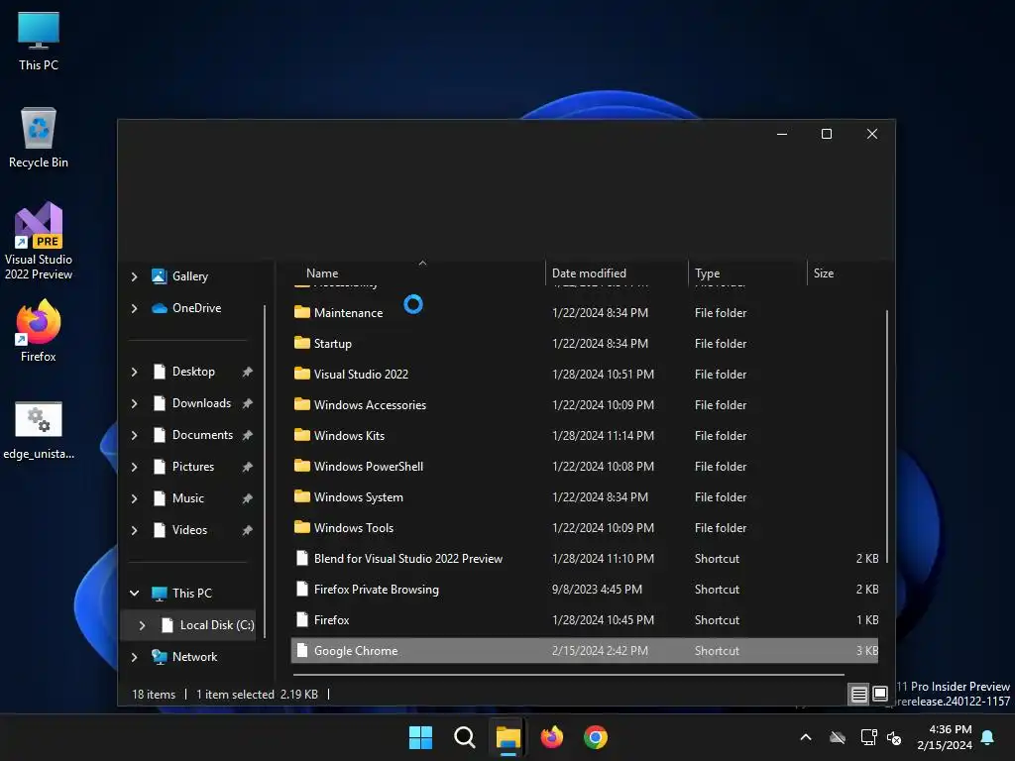Viewport: 1015px width, 761px height.
Task: Click pin icon next to Downloads
Action: click(247, 404)
